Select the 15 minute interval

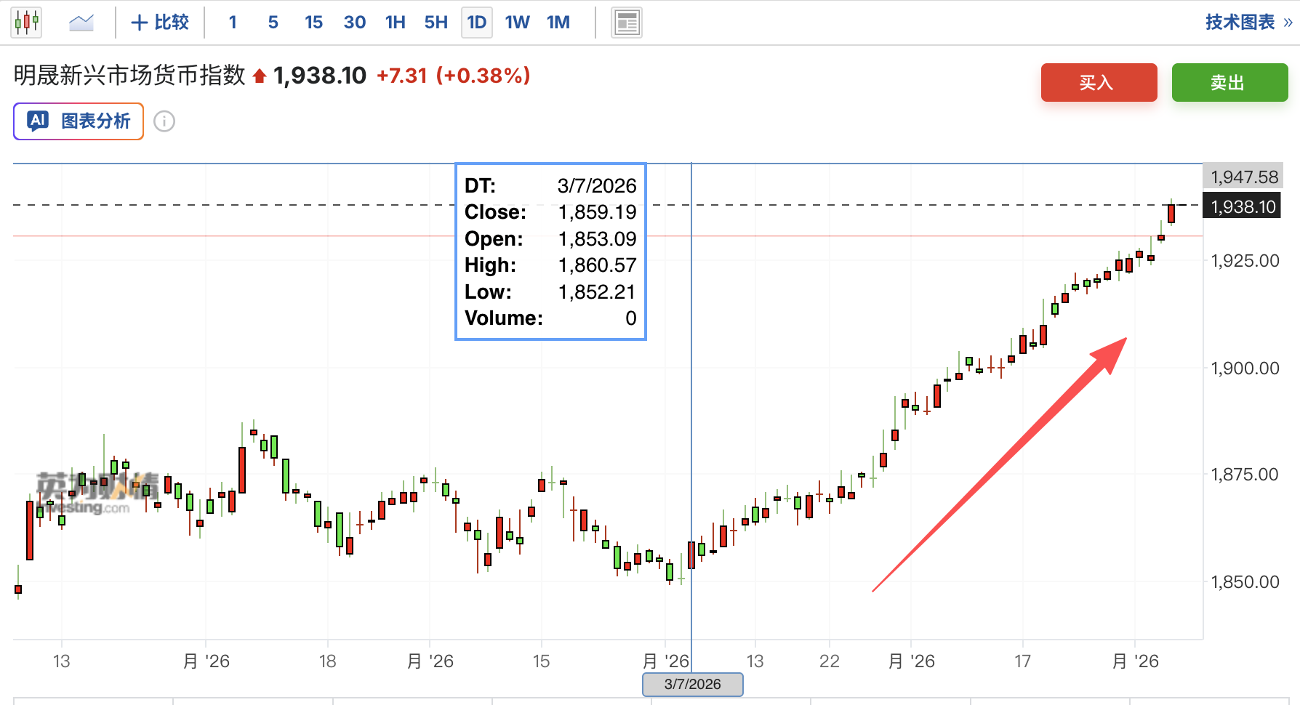pos(313,23)
